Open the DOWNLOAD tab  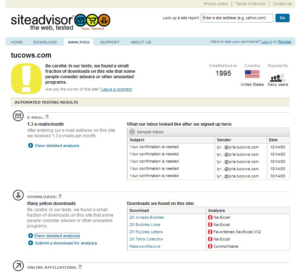(x=45, y=42)
